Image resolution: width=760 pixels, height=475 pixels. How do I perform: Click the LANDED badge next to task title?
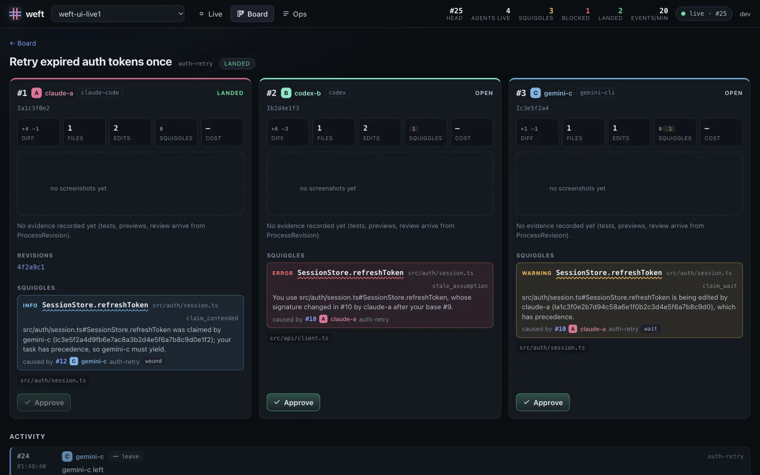[x=237, y=64]
